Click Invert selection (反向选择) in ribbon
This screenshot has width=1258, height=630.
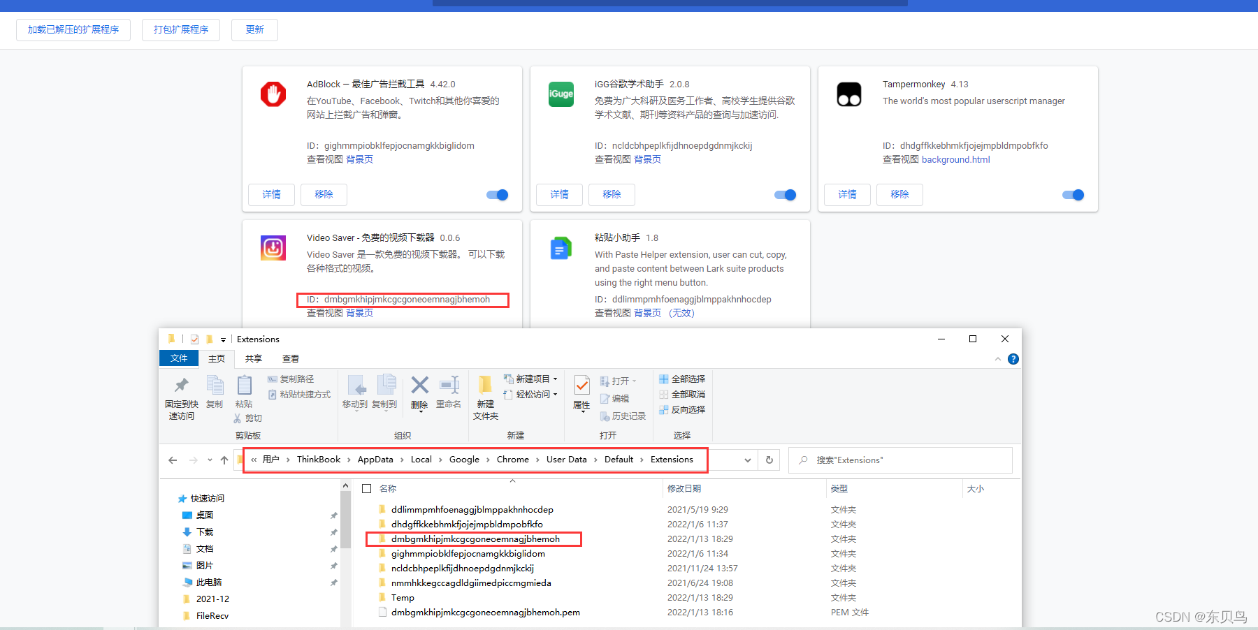click(682, 409)
